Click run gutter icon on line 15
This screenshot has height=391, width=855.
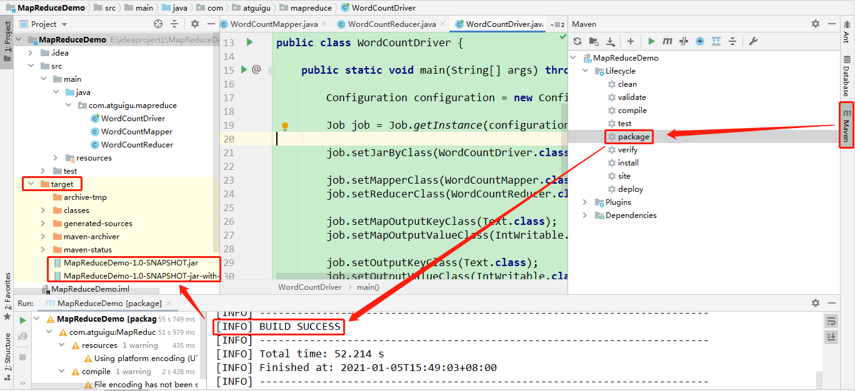click(244, 70)
